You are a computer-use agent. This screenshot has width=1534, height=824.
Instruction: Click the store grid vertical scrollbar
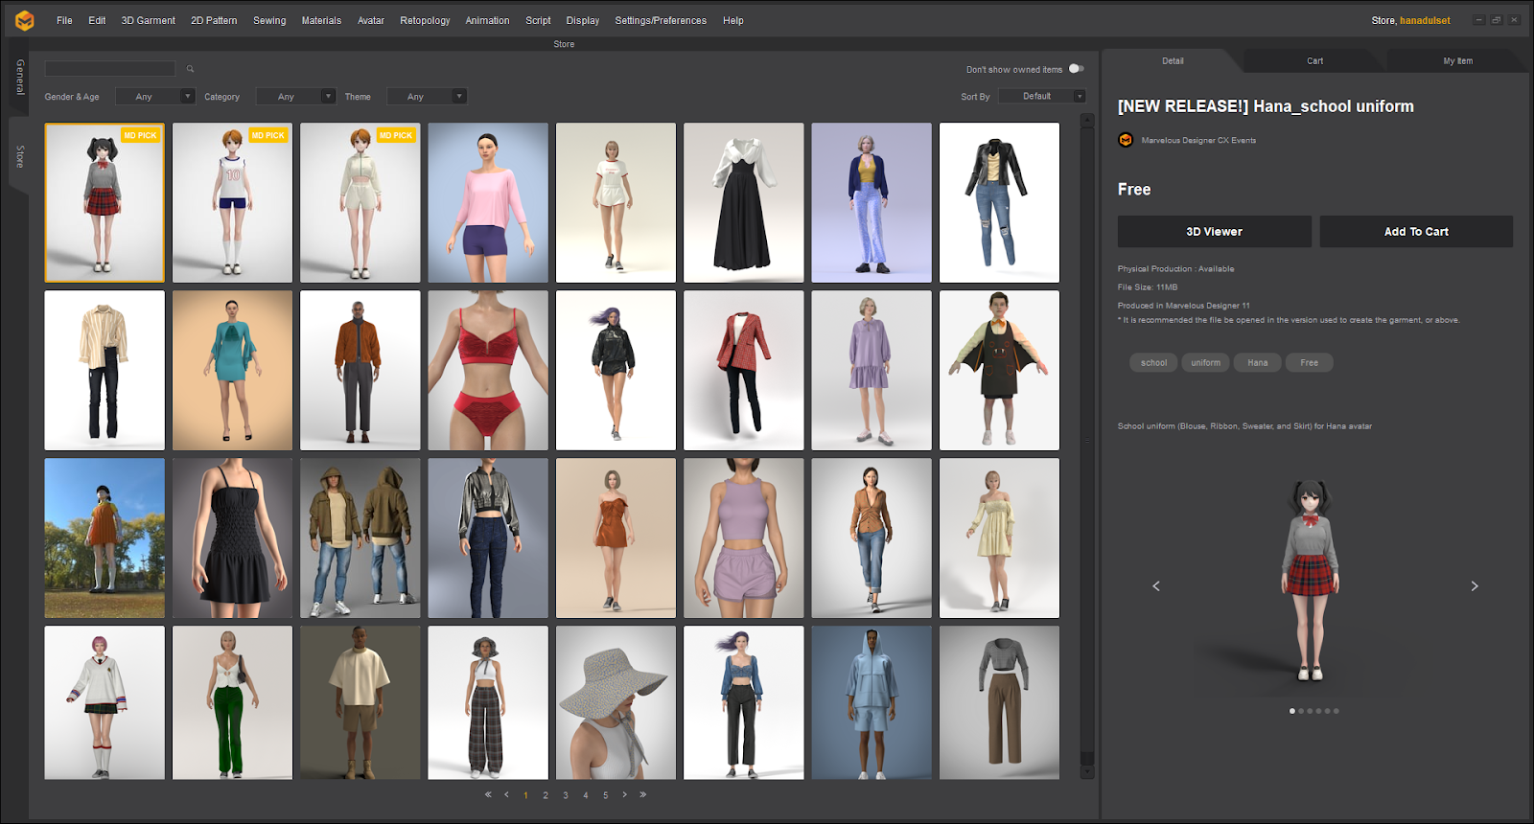[1086, 441]
